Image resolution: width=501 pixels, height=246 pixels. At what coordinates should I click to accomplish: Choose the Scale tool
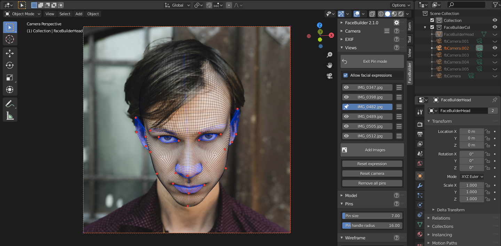tap(10, 77)
